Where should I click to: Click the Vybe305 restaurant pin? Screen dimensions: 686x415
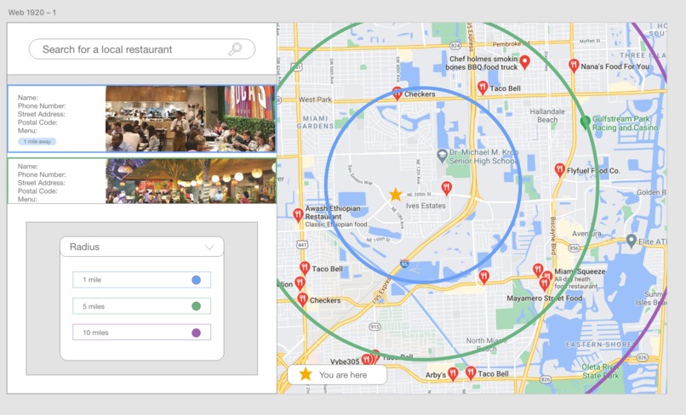click(x=366, y=361)
